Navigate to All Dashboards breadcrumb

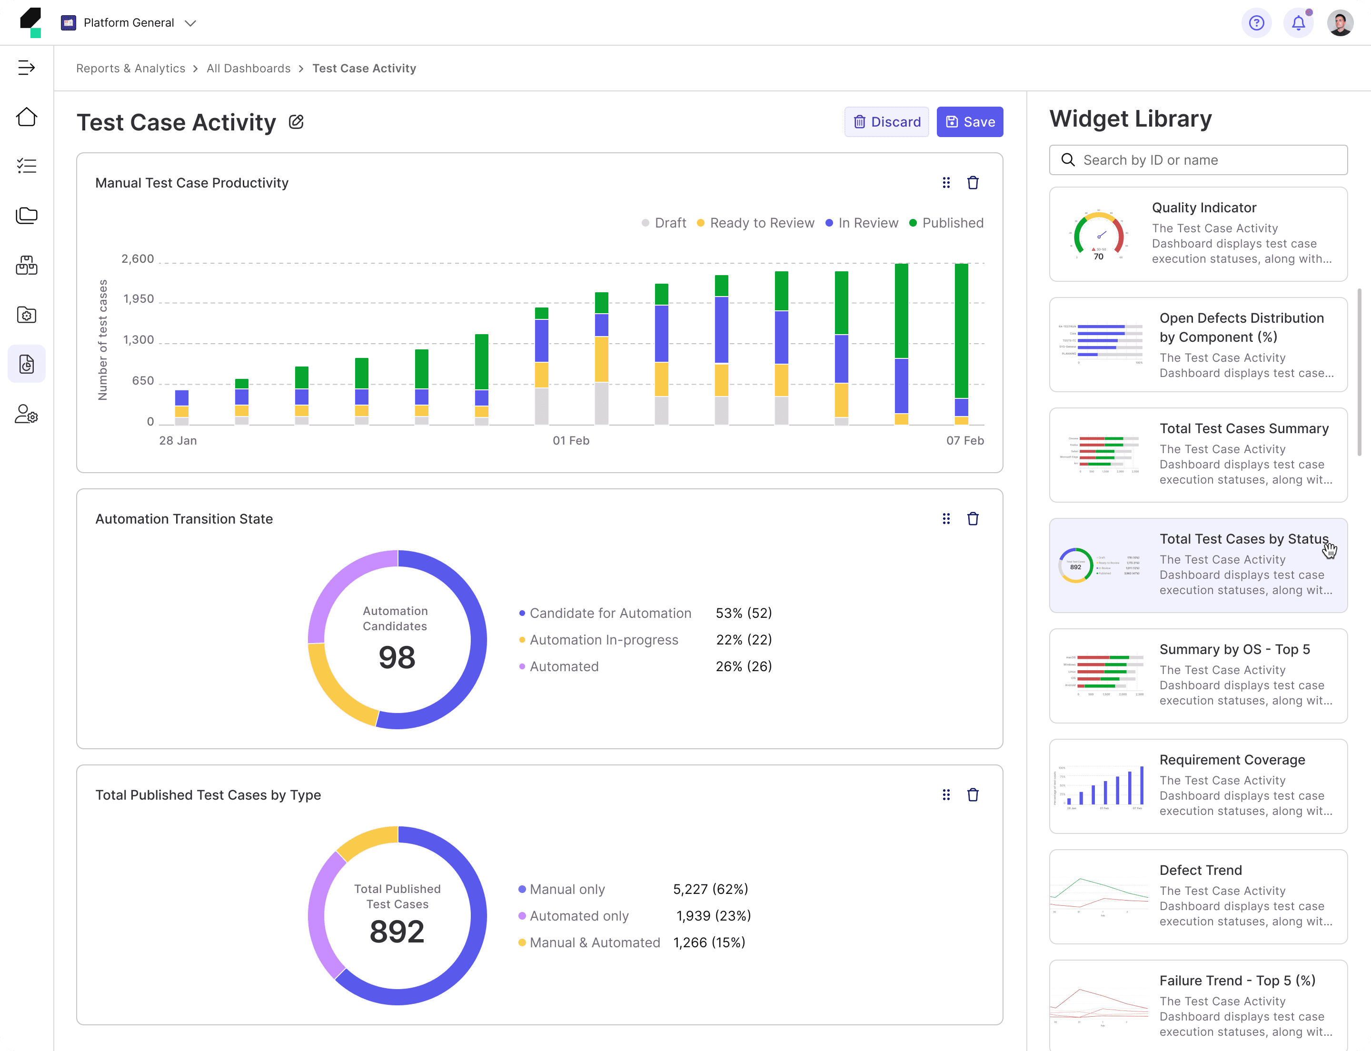pyautogui.click(x=248, y=68)
